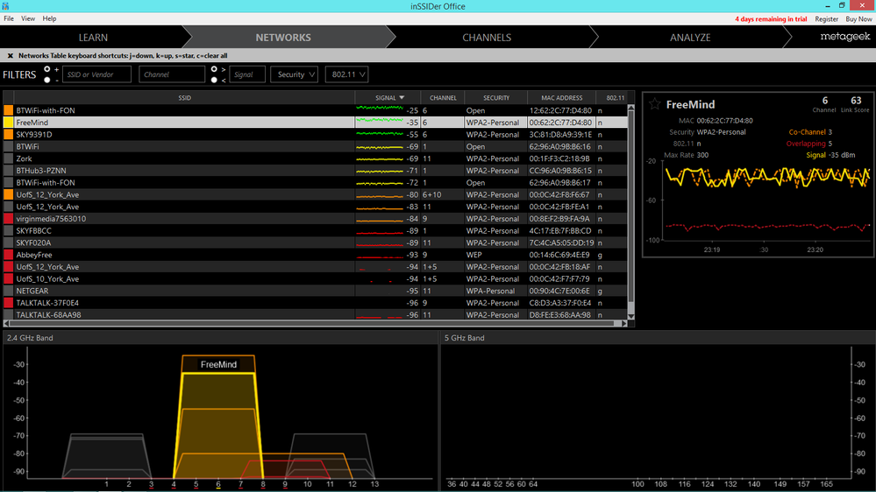Sort by the MAC ADDRESS column header
This screenshot has width=876, height=492.
(x=561, y=98)
